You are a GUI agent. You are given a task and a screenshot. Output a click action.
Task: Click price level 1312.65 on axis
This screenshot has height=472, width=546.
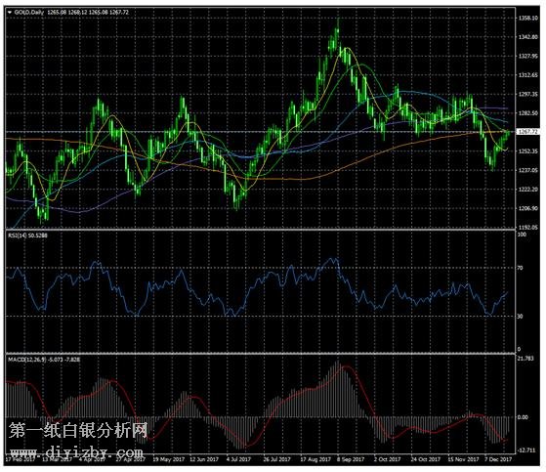pos(528,75)
